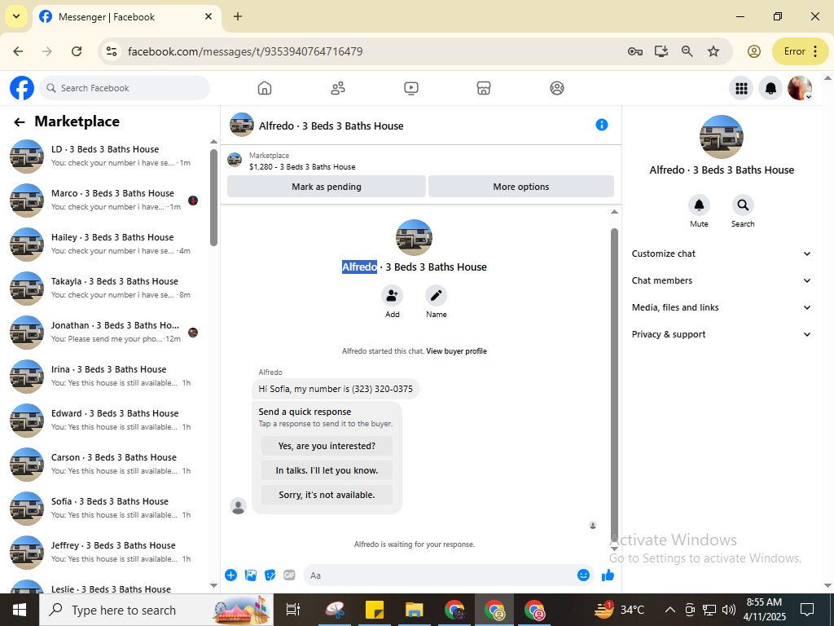Open File Explorer from the taskbar
This screenshot has width=834, height=626.
coord(414,610)
